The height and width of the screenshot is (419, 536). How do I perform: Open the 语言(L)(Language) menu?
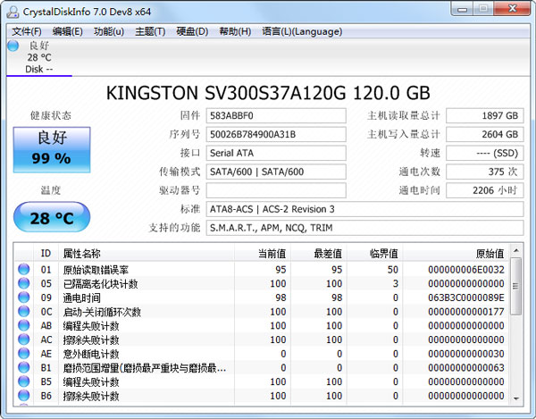pyautogui.click(x=302, y=31)
